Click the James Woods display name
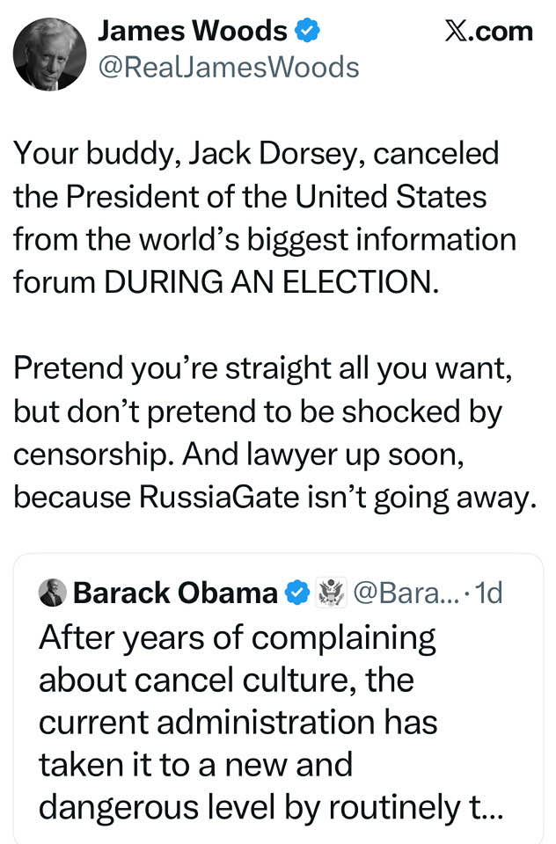Viewport: 556px width, 844px height. coord(192,32)
